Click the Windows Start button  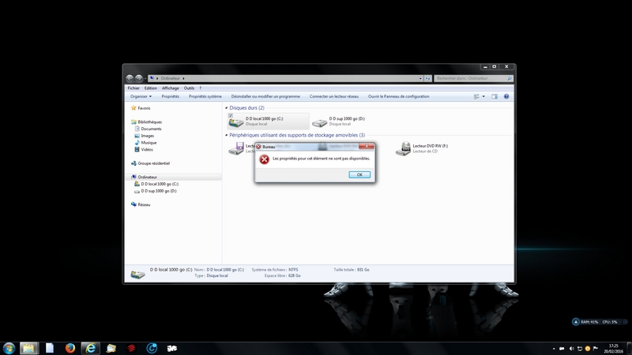(x=9, y=347)
